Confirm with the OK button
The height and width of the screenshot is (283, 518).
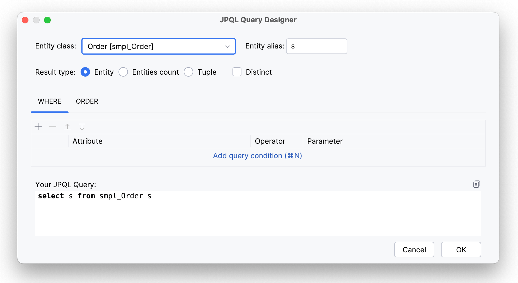tap(461, 250)
